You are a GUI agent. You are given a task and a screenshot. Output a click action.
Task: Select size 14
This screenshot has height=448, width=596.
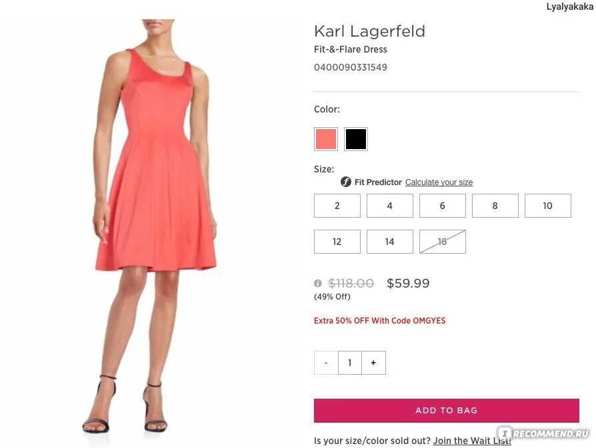coord(389,242)
